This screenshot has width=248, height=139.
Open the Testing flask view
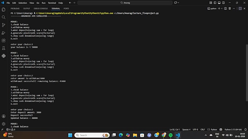[x=4, y=48]
